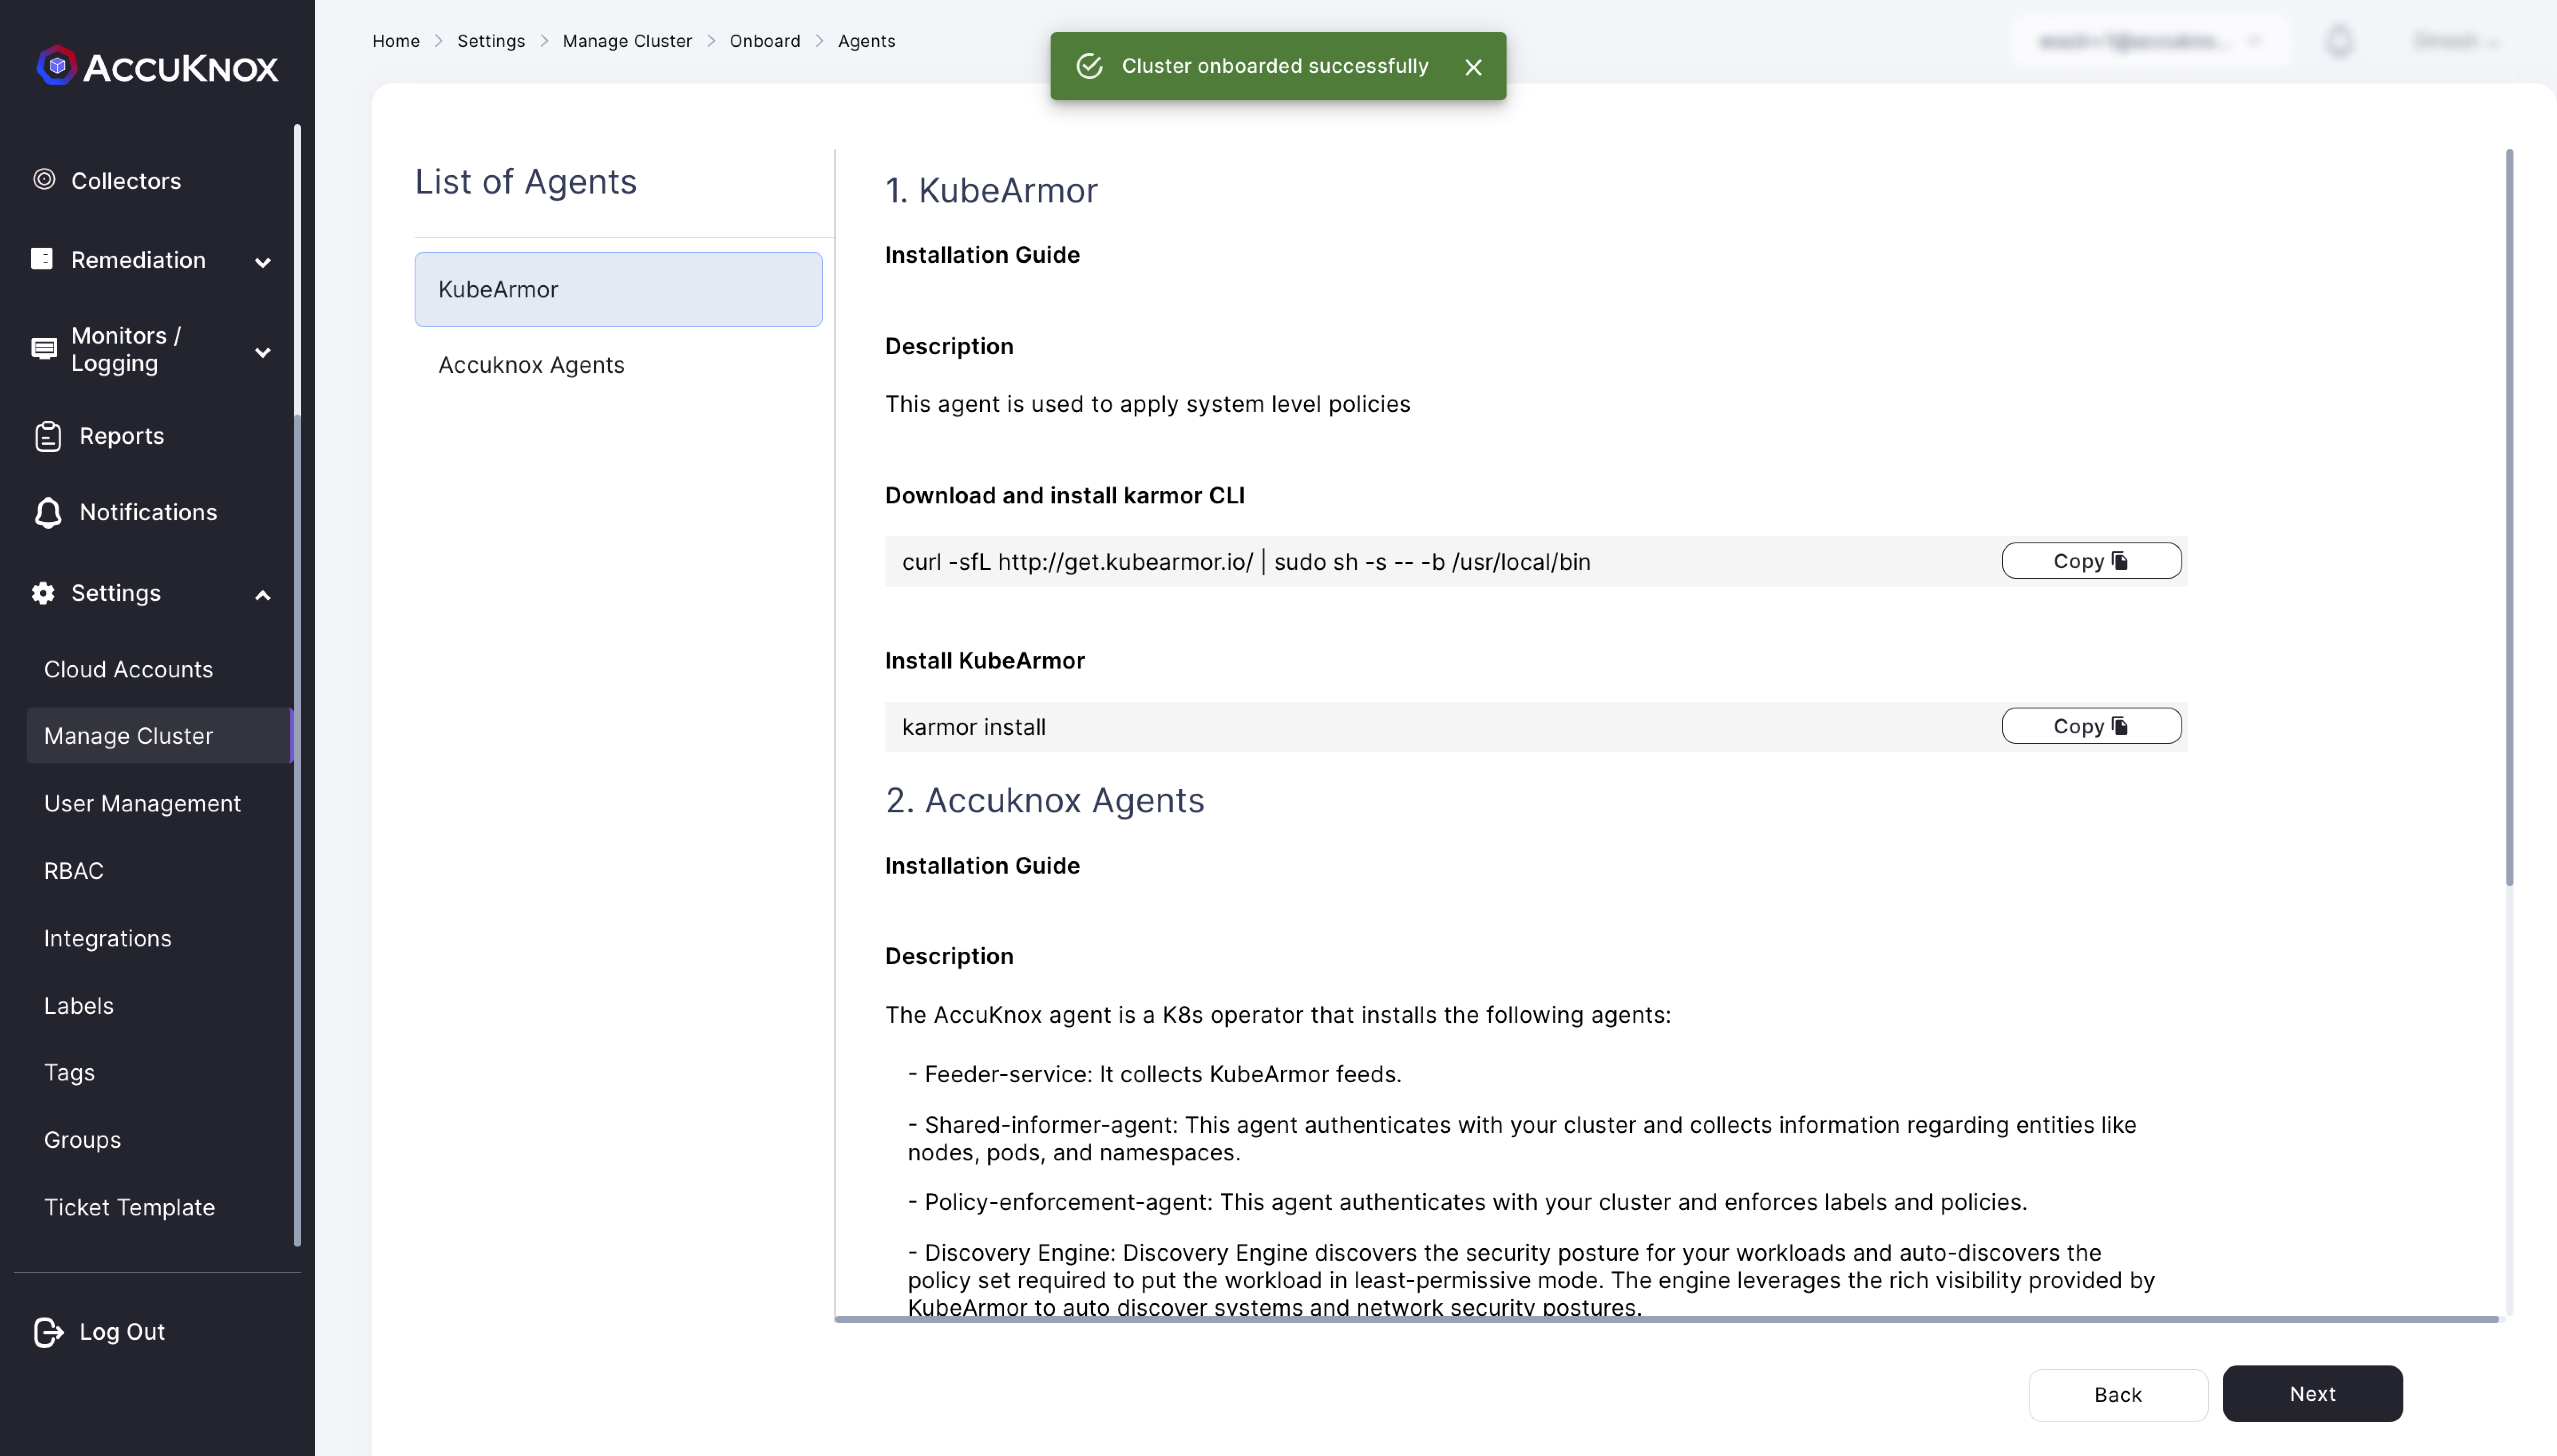Click copy icon for the curl command
The height and width of the screenshot is (1456, 2557).
pos(2120,560)
